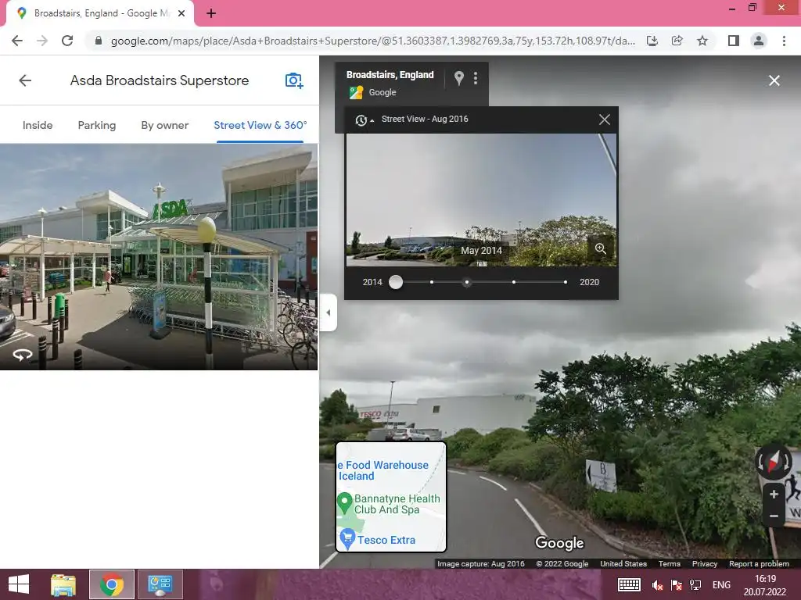Close the Street View time machine panel
The height and width of the screenshot is (600, 801).
click(605, 120)
